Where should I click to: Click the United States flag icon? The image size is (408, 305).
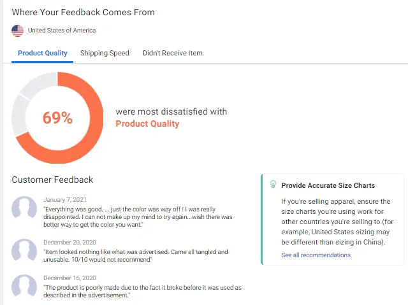pyautogui.click(x=17, y=31)
